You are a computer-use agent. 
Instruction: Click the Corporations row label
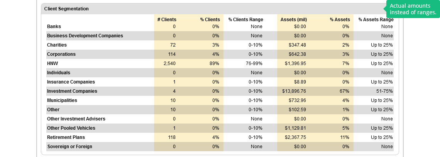pyautogui.click(x=61, y=54)
